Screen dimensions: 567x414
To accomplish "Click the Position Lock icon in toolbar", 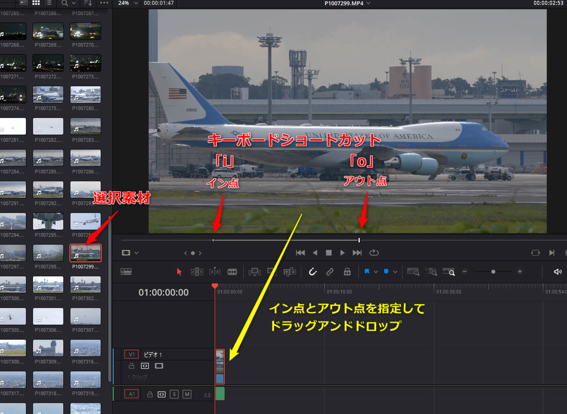I will (347, 272).
